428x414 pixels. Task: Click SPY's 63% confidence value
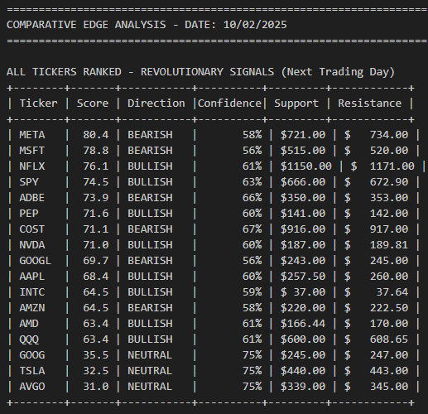(252, 182)
